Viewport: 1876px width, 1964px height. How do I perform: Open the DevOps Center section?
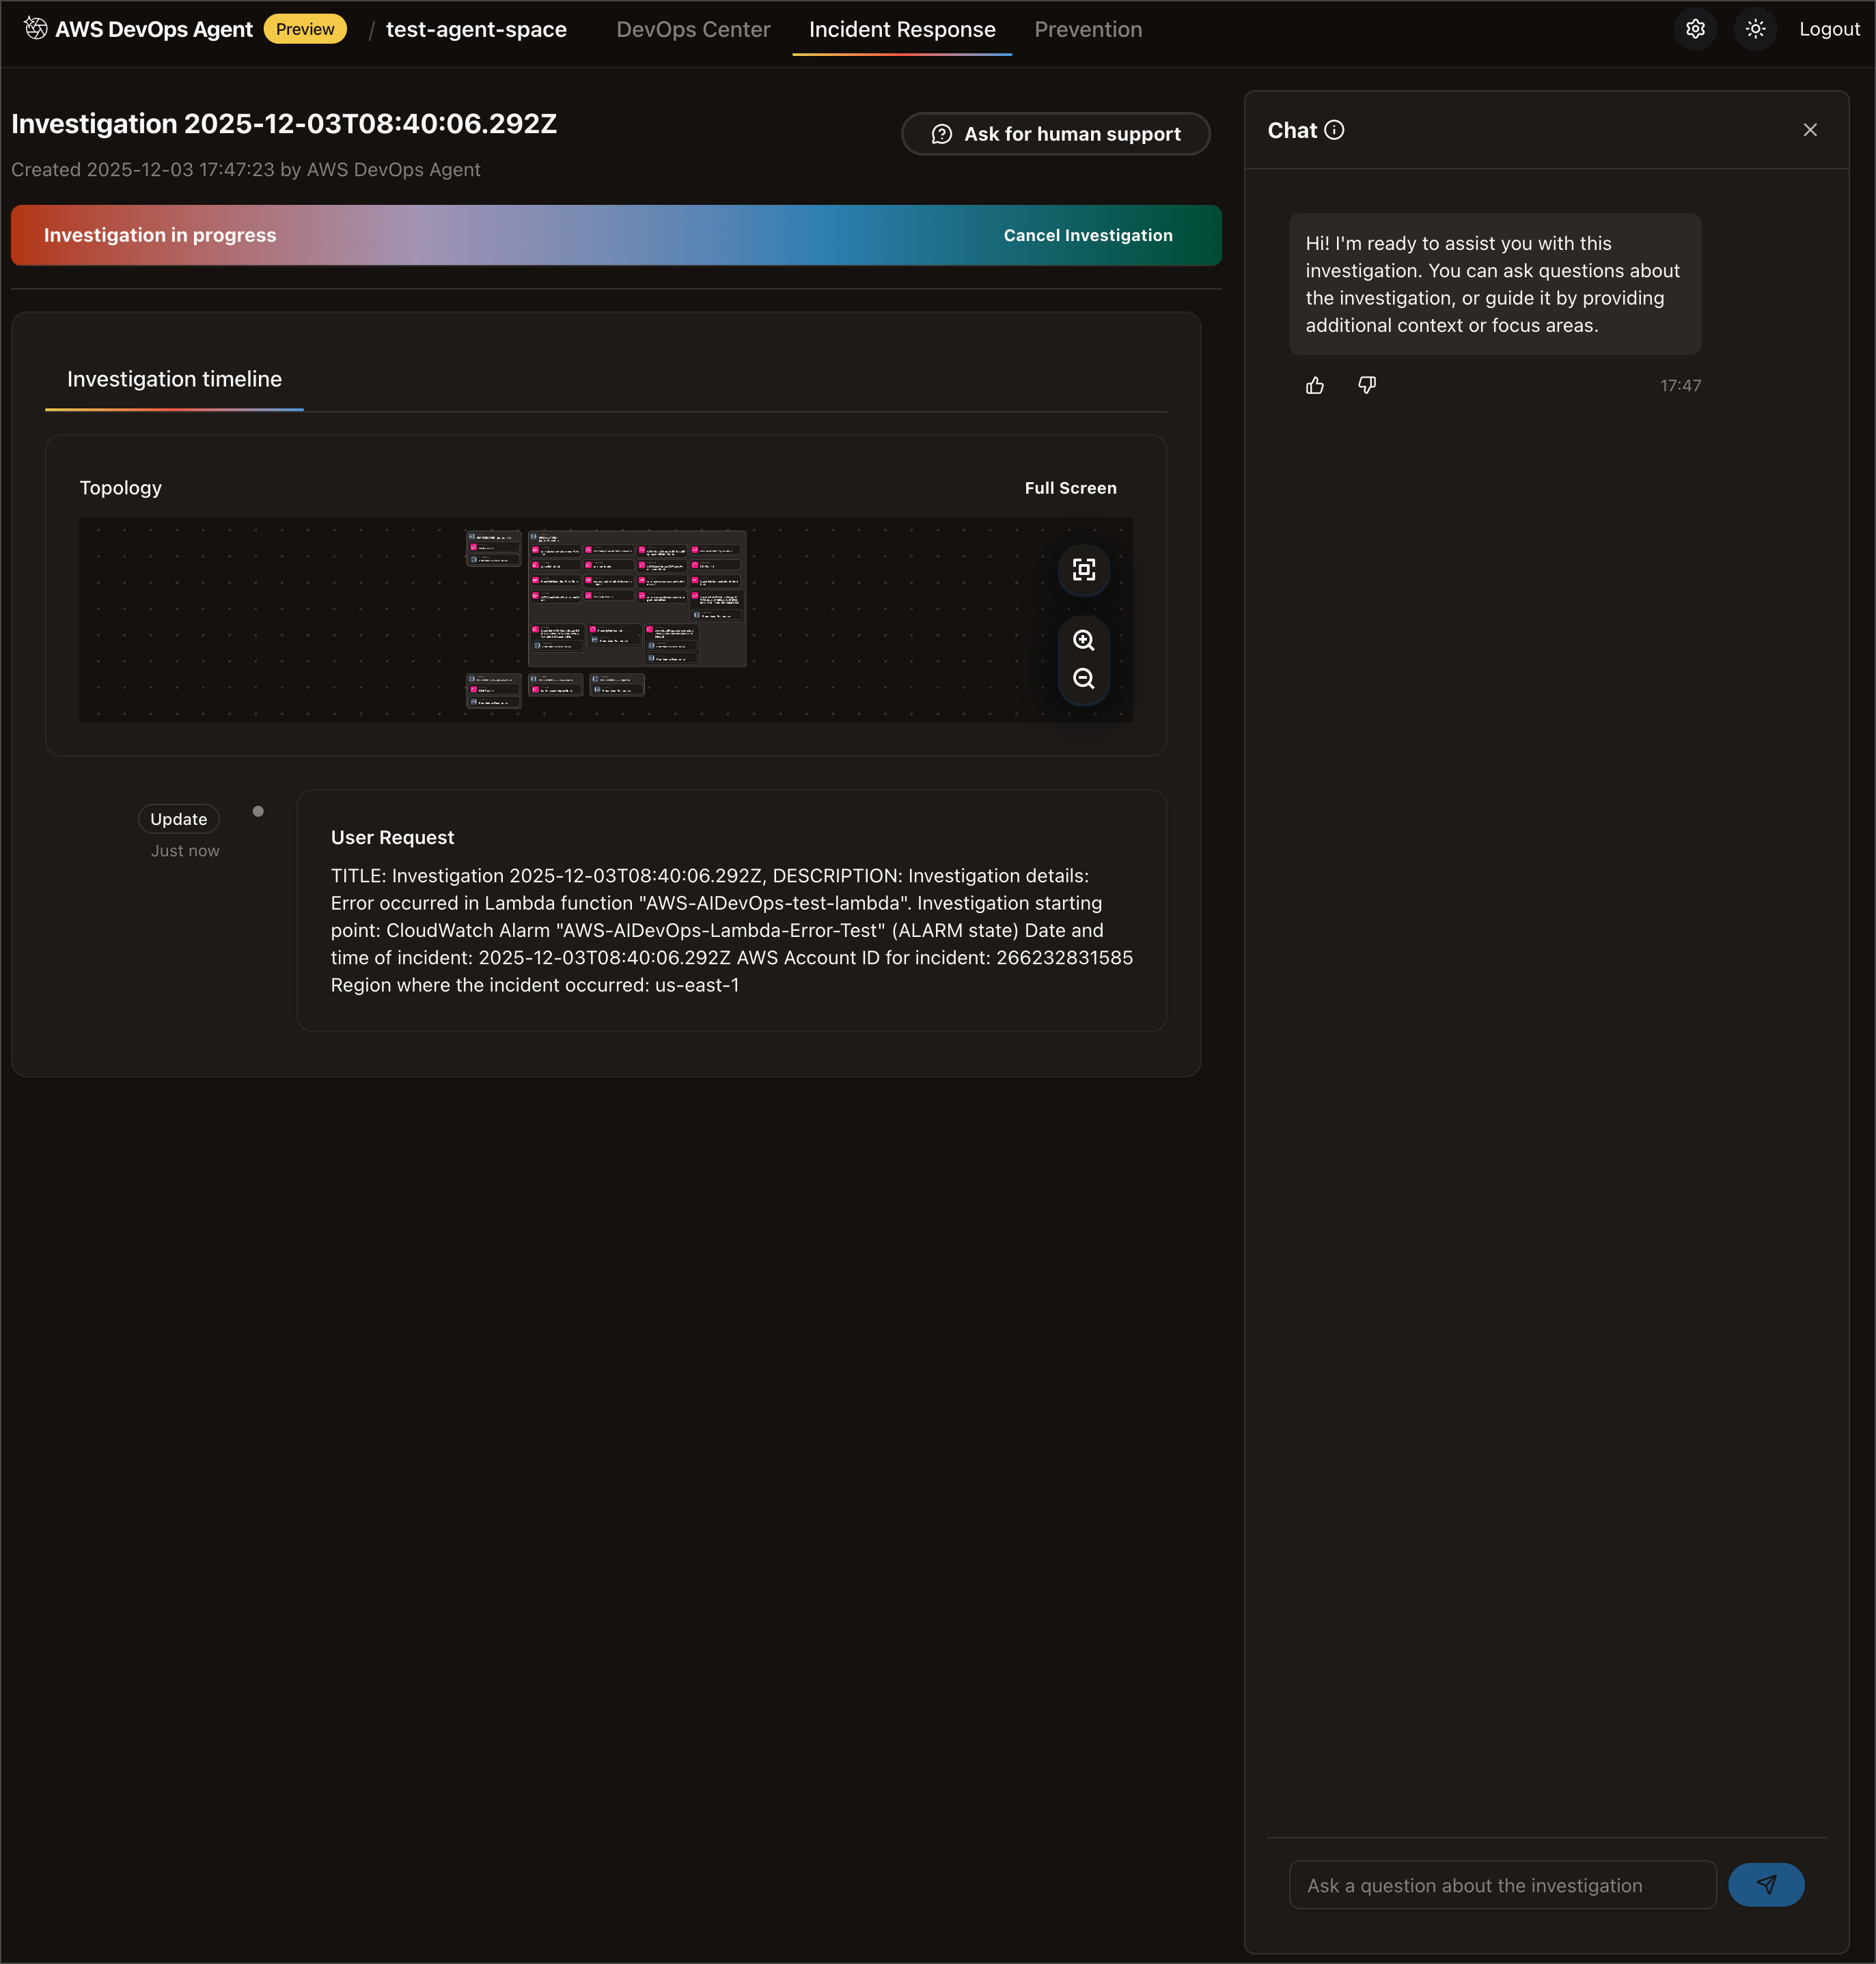693,29
